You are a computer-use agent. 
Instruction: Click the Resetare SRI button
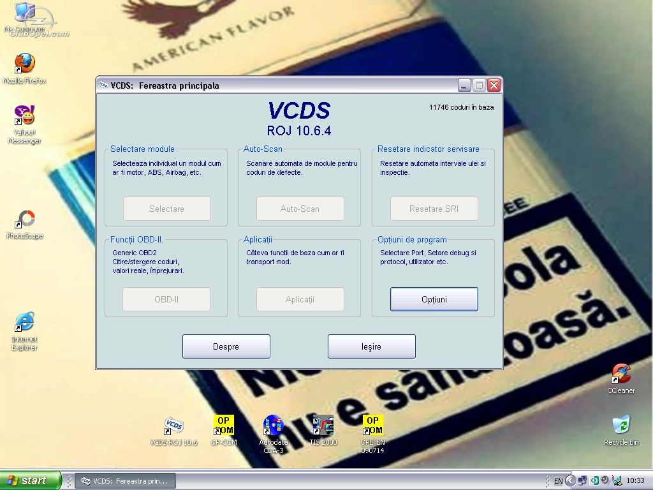pyautogui.click(x=434, y=209)
